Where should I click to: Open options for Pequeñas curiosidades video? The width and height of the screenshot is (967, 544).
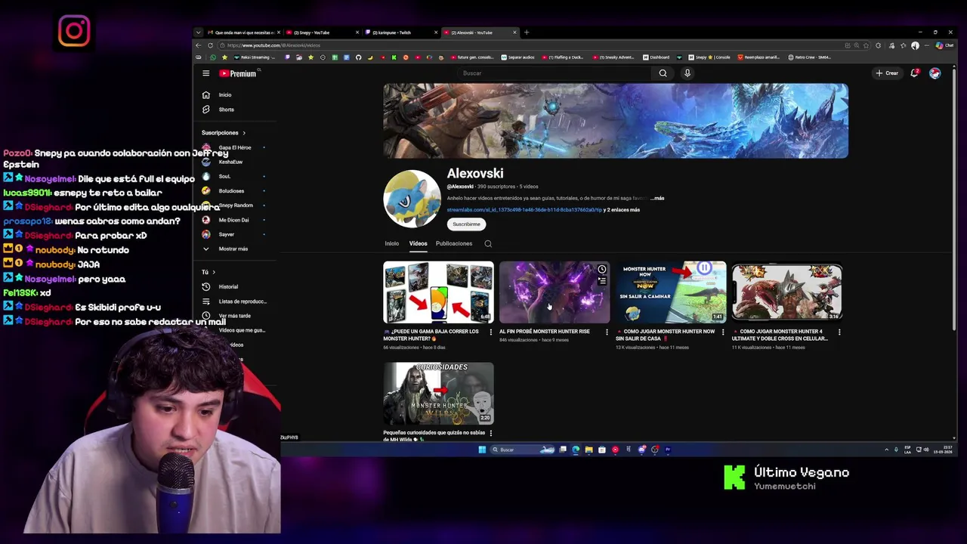tap(491, 433)
